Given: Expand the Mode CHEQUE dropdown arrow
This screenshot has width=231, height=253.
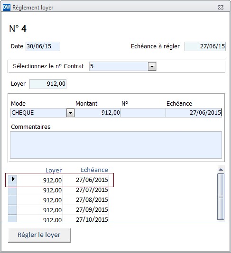Looking at the screenshot, I should pyautogui.click(x=70, y=113).
